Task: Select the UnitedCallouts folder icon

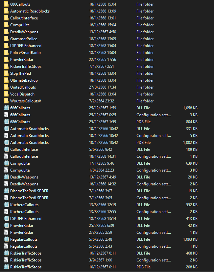Action: [x=6, y=87]
